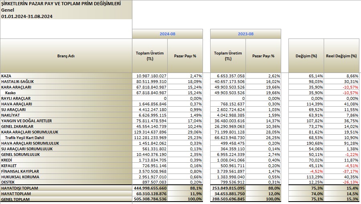Click the value 129.314.637.896
The height and width of the screenshot is (204, 361).
[x=150, y=132]
